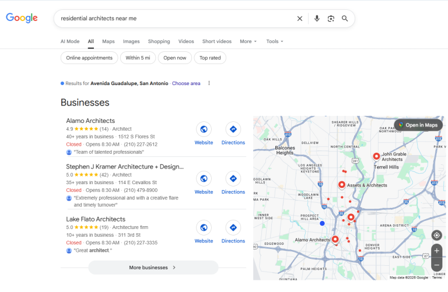Image resolution: width=448 pixels, height=292 pixels.
Task: Switch to the Maps tab
Action: [x=108, y=41]
